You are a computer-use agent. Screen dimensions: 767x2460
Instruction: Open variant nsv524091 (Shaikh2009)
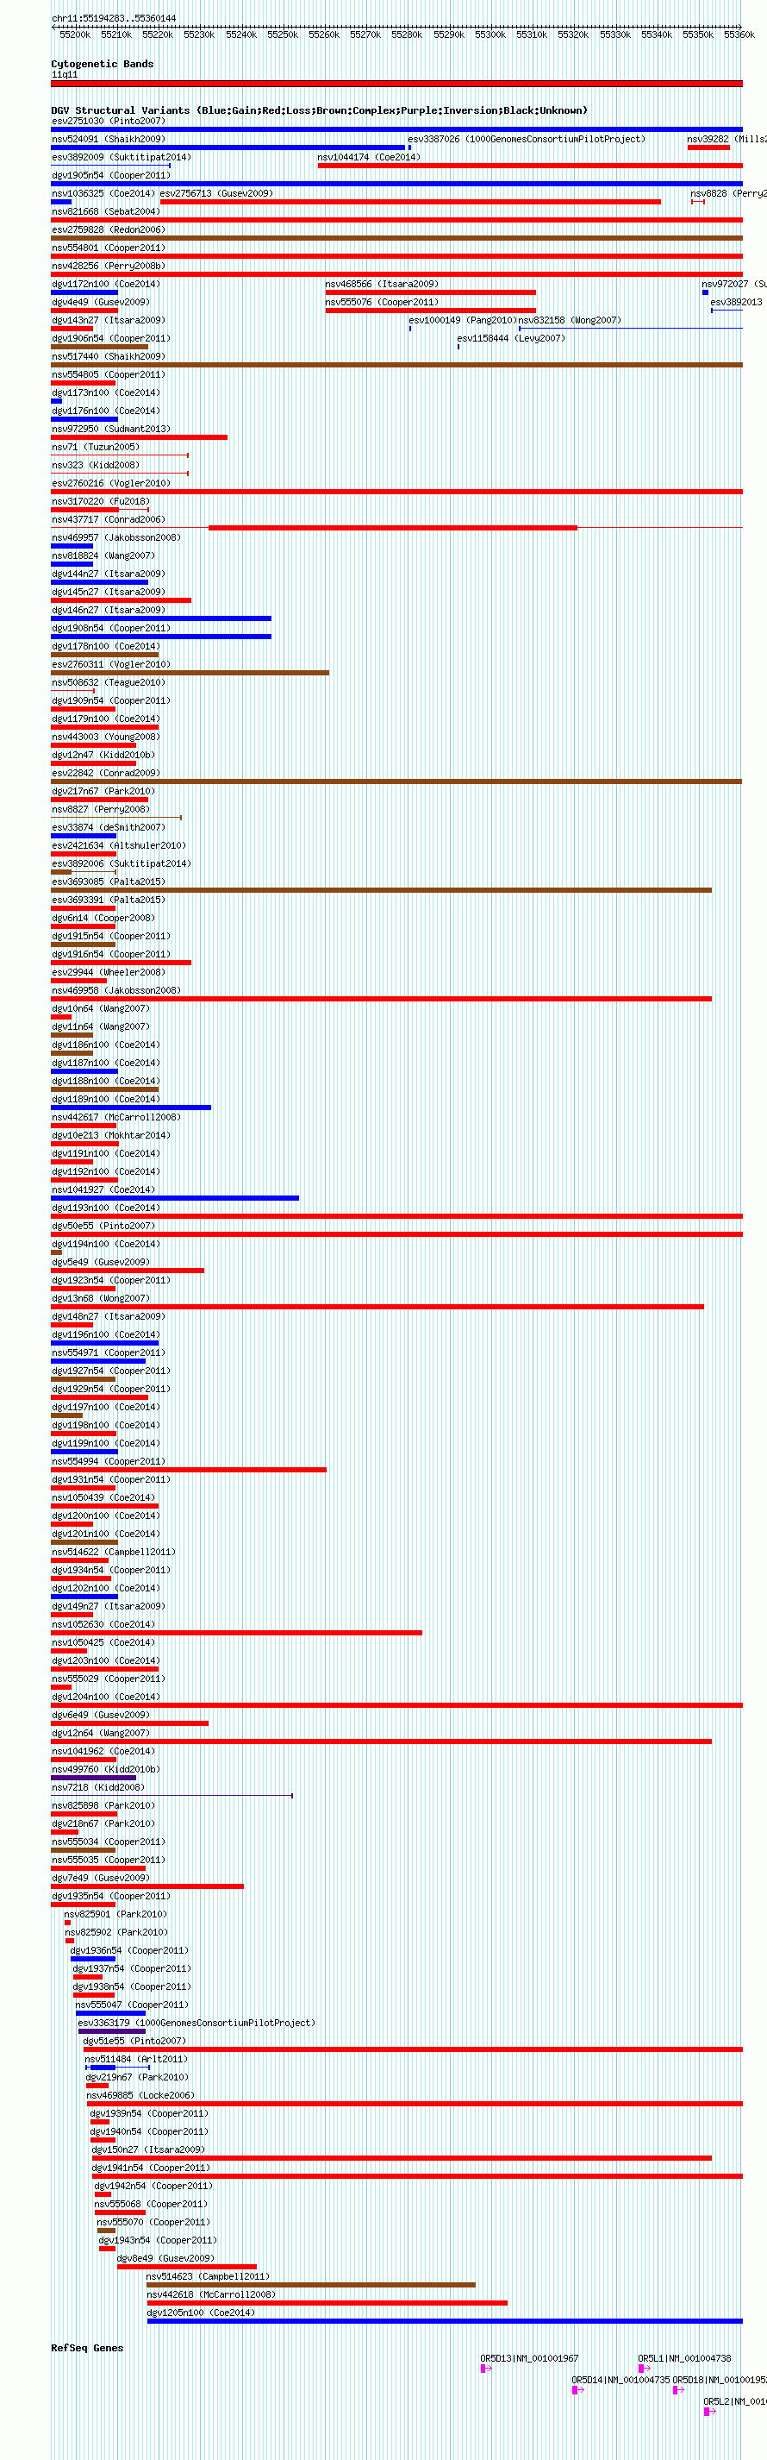pos(109,140)
